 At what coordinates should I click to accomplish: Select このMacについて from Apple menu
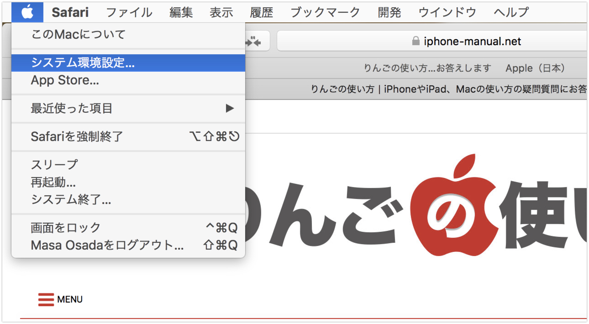point(128,34)
